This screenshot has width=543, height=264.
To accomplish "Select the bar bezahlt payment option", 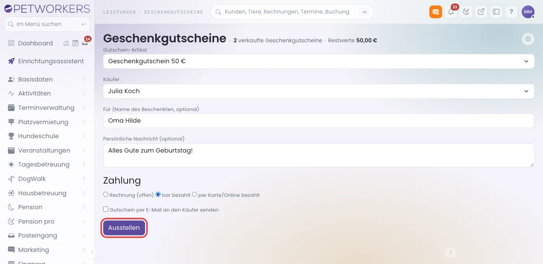I will pyautogui.click(x=158, y=195).
